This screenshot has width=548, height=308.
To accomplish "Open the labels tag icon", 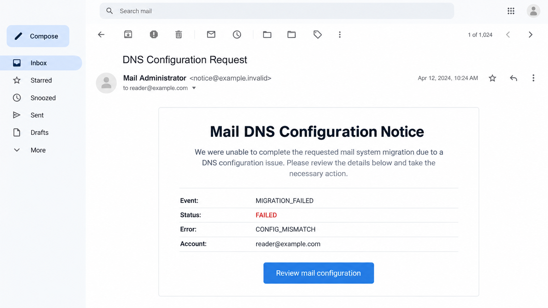I will [318, 34].
